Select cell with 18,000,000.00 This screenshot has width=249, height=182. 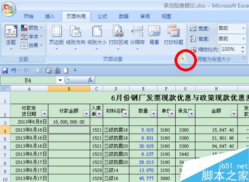tap(69, 122)
